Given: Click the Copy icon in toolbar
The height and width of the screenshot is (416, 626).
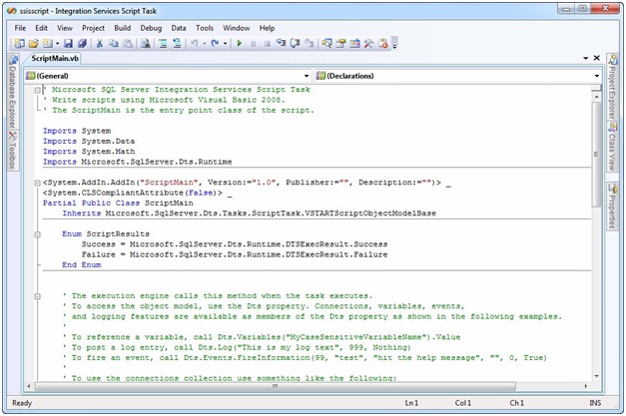Looking at the screenshot, I should coord(113,44).
